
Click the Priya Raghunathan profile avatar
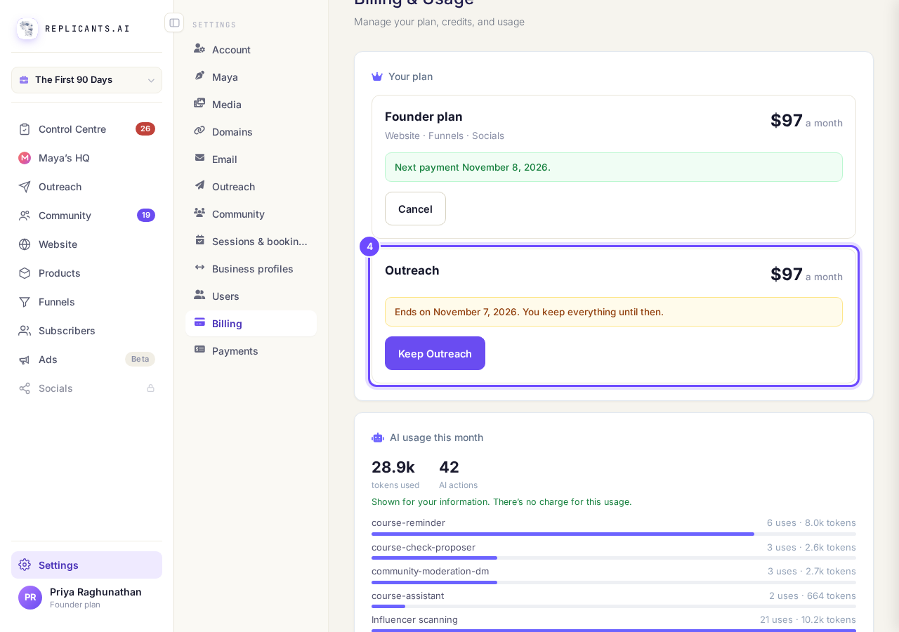[x=30, y=598]
